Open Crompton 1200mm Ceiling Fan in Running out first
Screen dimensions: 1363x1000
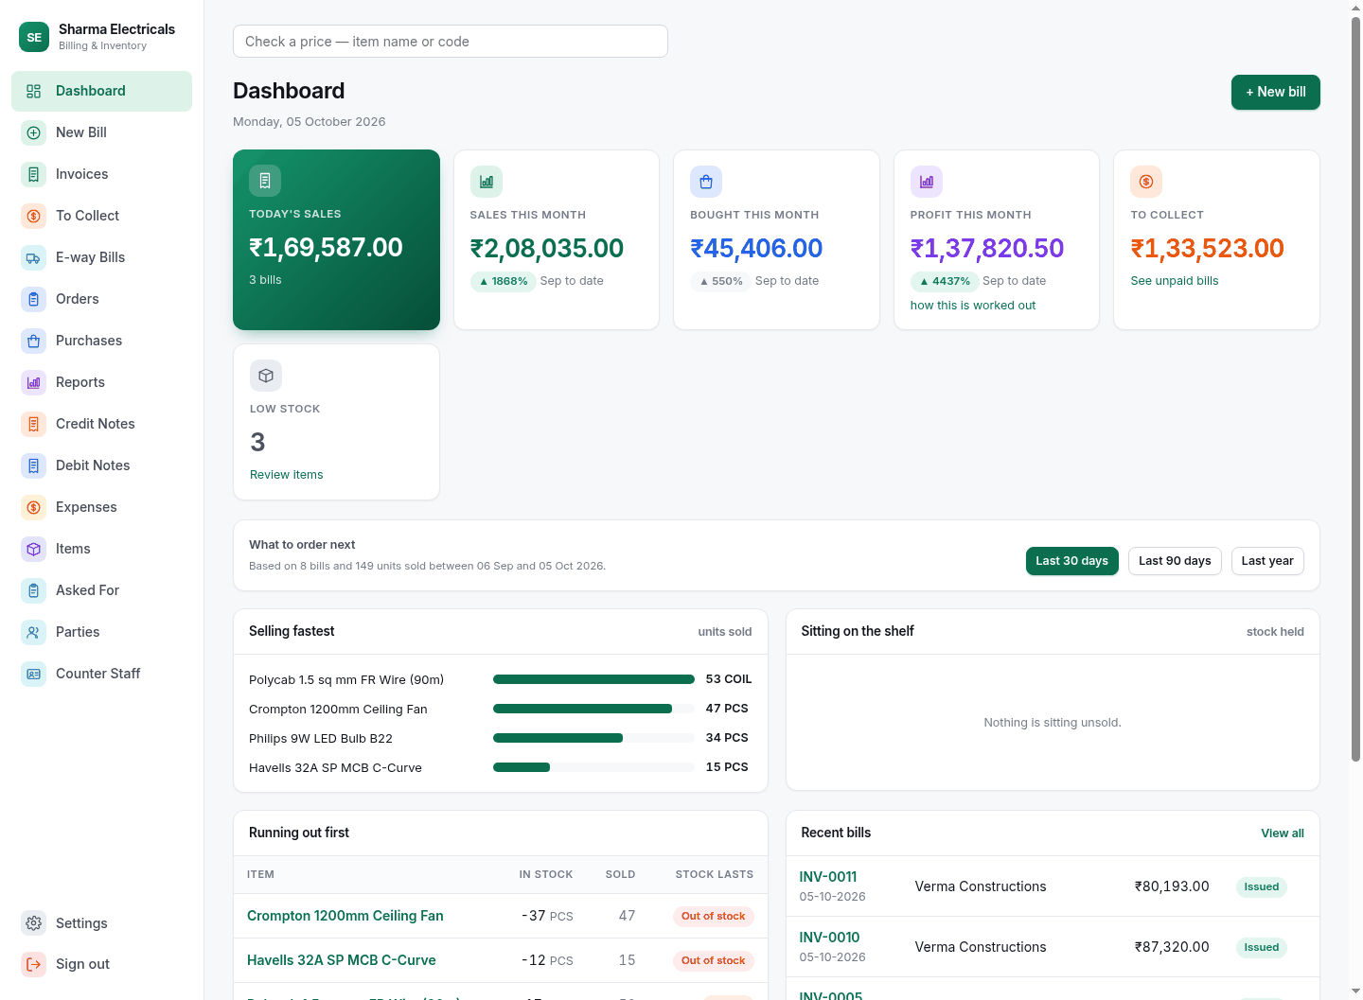(x=345, y=916)
